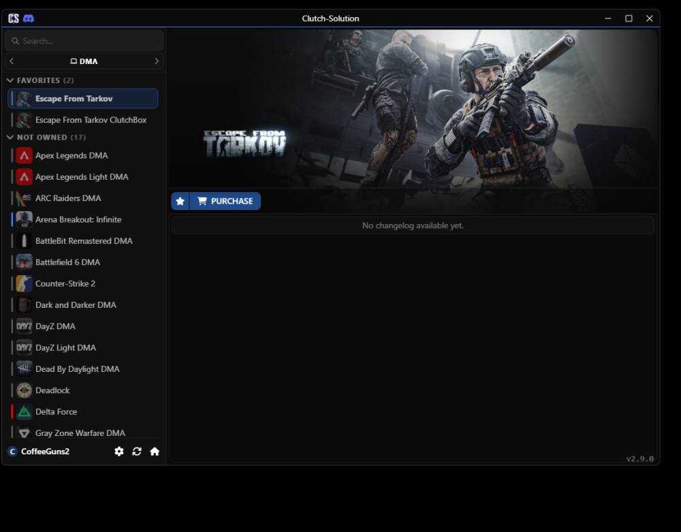Choose Battlefield 6 DMA
Image resolution: width=681 pixels, height=532 pixels.
click(83, 262)
